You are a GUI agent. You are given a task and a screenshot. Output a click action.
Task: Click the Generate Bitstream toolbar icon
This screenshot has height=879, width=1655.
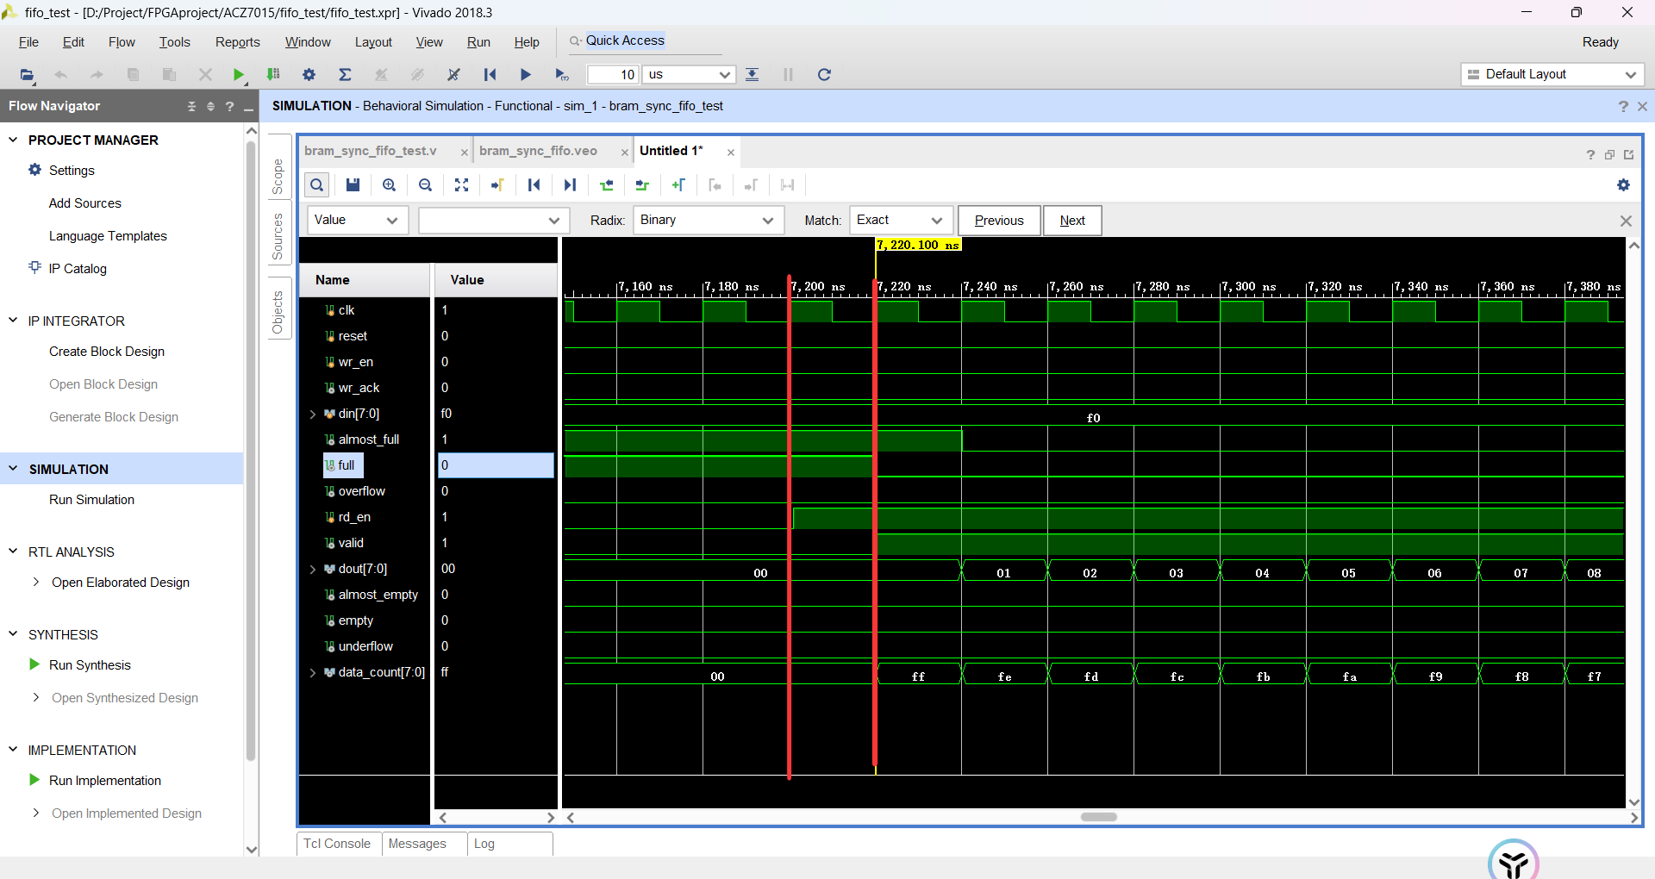coord(273,75)
